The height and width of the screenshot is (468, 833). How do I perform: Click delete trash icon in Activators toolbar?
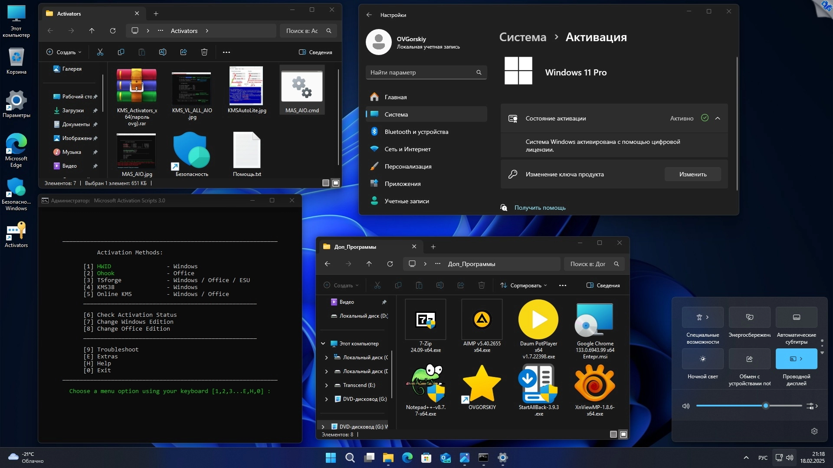pyautogui.click(x=204, y=52)
